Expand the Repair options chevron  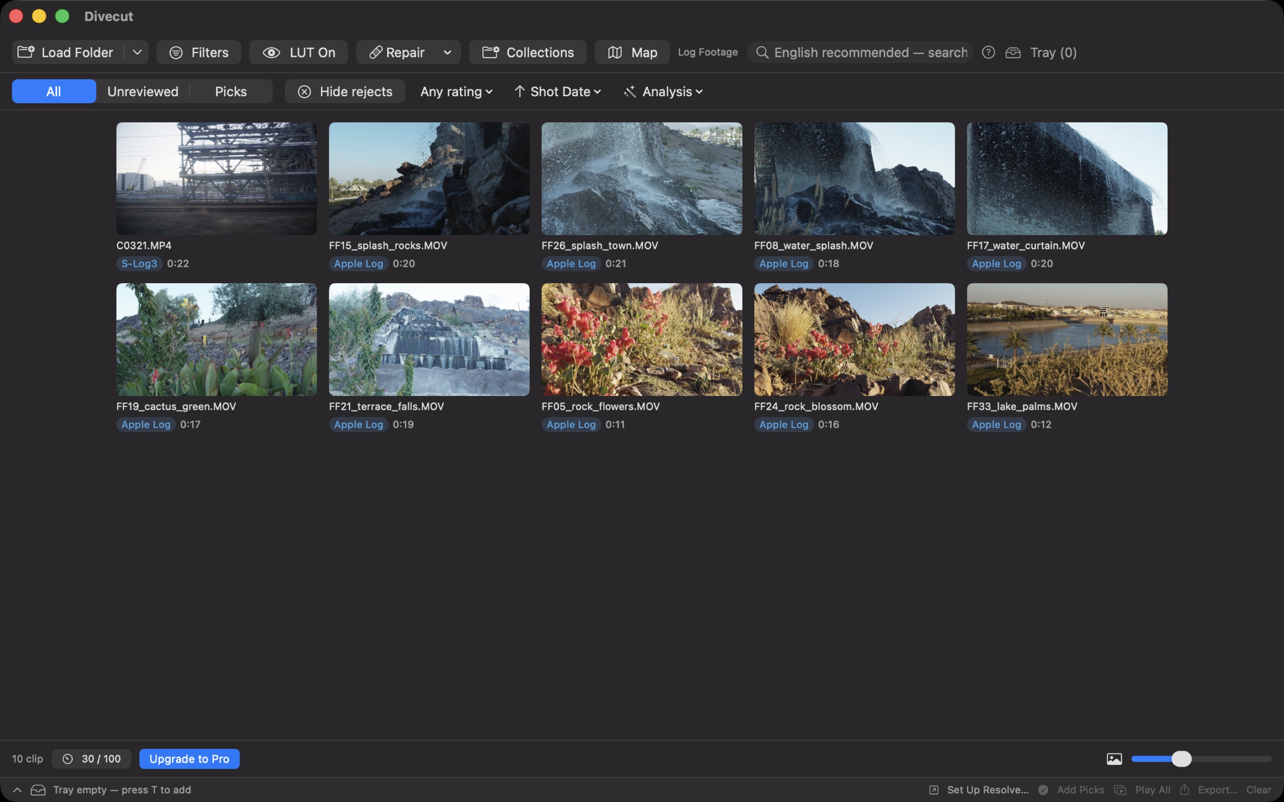(447, 52)
